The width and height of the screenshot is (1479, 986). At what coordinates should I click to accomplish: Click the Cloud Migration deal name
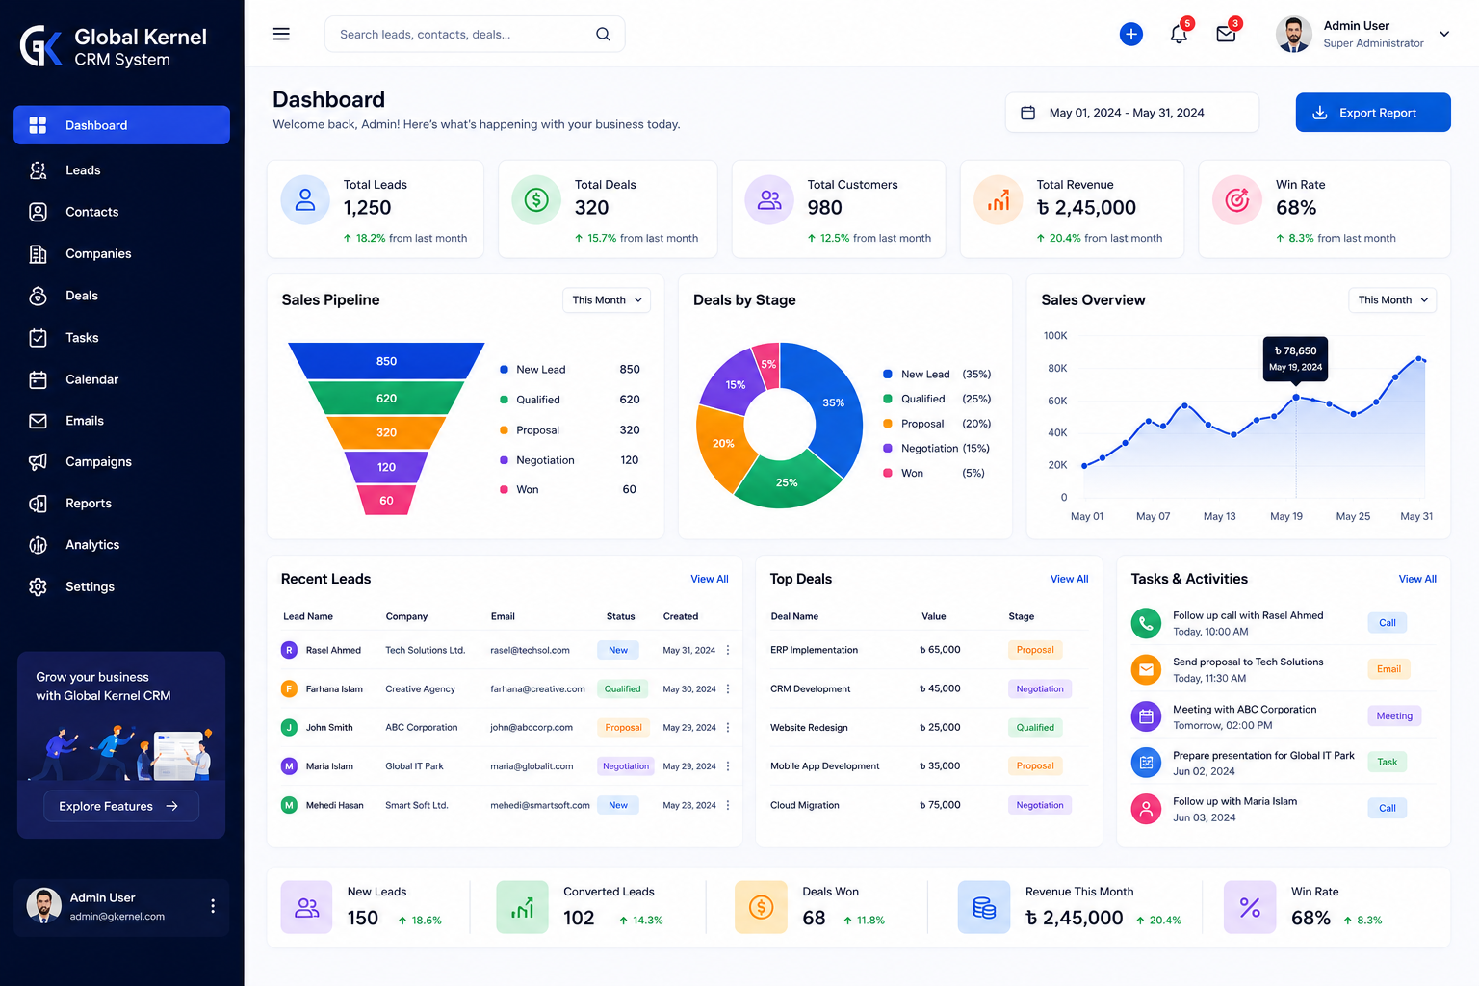coord(805,805)
